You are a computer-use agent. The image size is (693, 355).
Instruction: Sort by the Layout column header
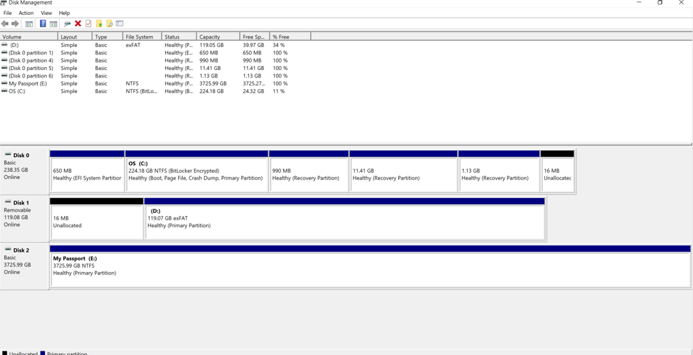[x=75, y=37]
